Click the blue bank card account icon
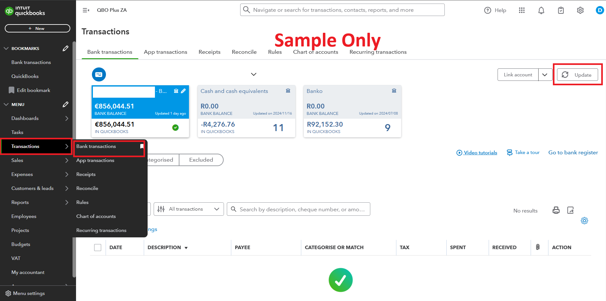Image resolution: width=606 pixels, height=301 pixels. [x=99, y=74]
